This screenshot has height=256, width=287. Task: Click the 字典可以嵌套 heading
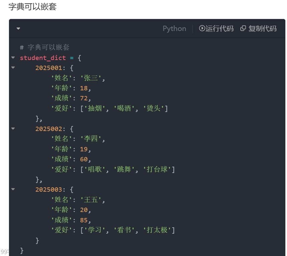tap(32, 6)
